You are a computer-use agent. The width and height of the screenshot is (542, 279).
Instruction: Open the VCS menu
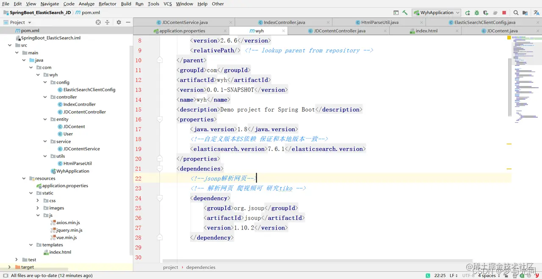[168, 4]
